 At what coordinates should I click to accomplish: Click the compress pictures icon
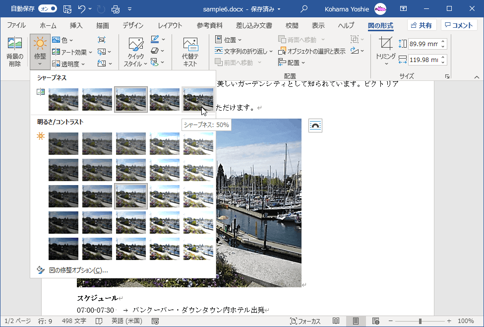pos(102,40)
